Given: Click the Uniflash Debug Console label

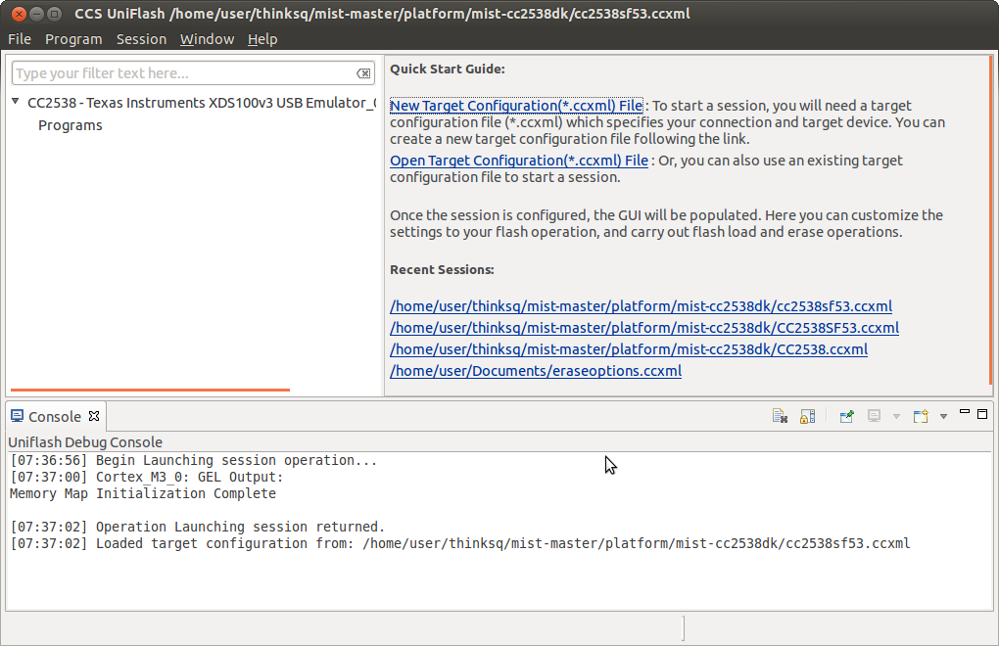Looking at the screenshot, I should (85, 442).
